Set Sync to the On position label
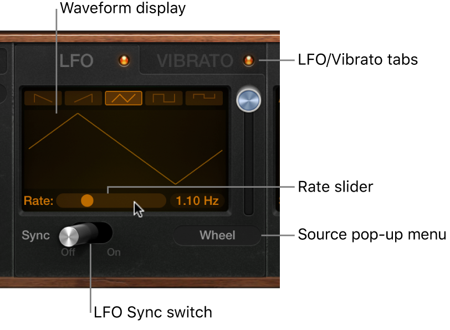The height and width of the screenshot is (330, 450). pyautogui.click(x=114, y=252)
